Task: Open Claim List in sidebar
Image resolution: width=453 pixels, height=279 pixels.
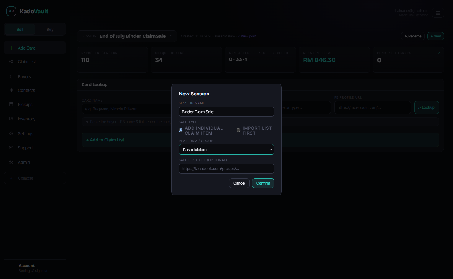Action: coord(35,62)
